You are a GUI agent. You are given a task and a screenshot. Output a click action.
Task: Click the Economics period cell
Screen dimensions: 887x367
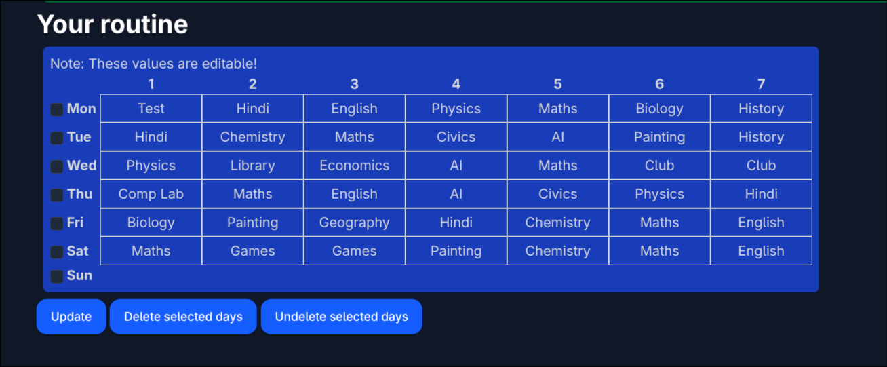coord(355,166)
